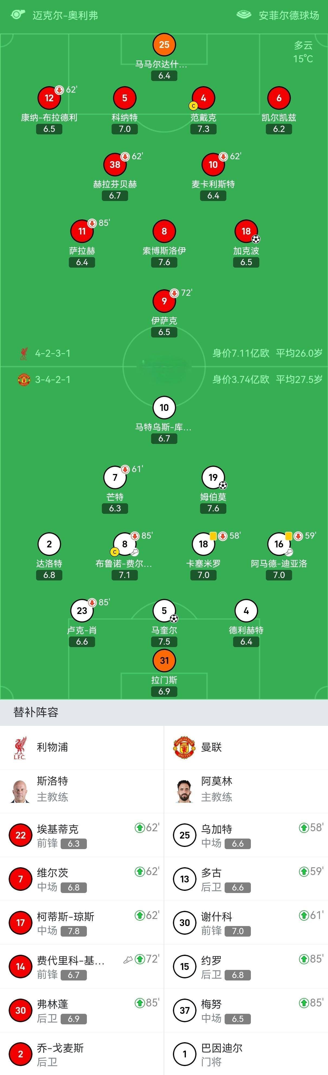Open Szoboszlai's number 8 red player badge

pos(164,231)
